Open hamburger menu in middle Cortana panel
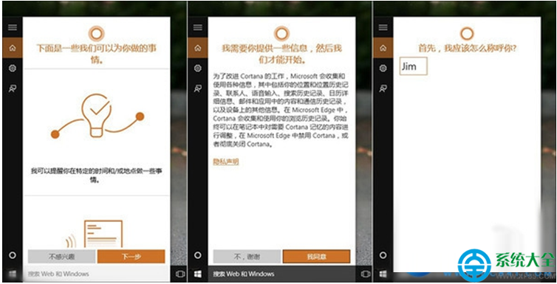Screen dimensions: 557x284 (x=198, y=27)
